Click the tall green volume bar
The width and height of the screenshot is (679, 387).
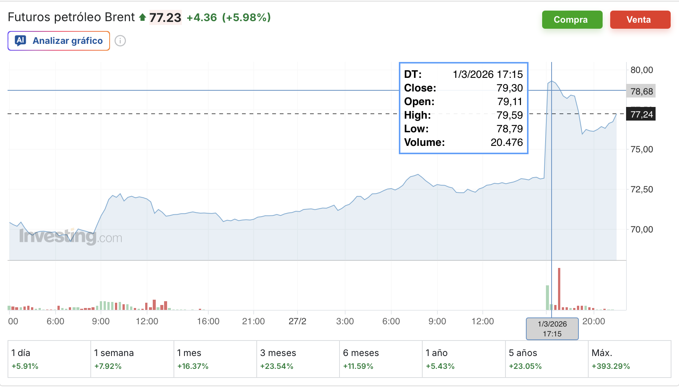(x=547, y=297)
